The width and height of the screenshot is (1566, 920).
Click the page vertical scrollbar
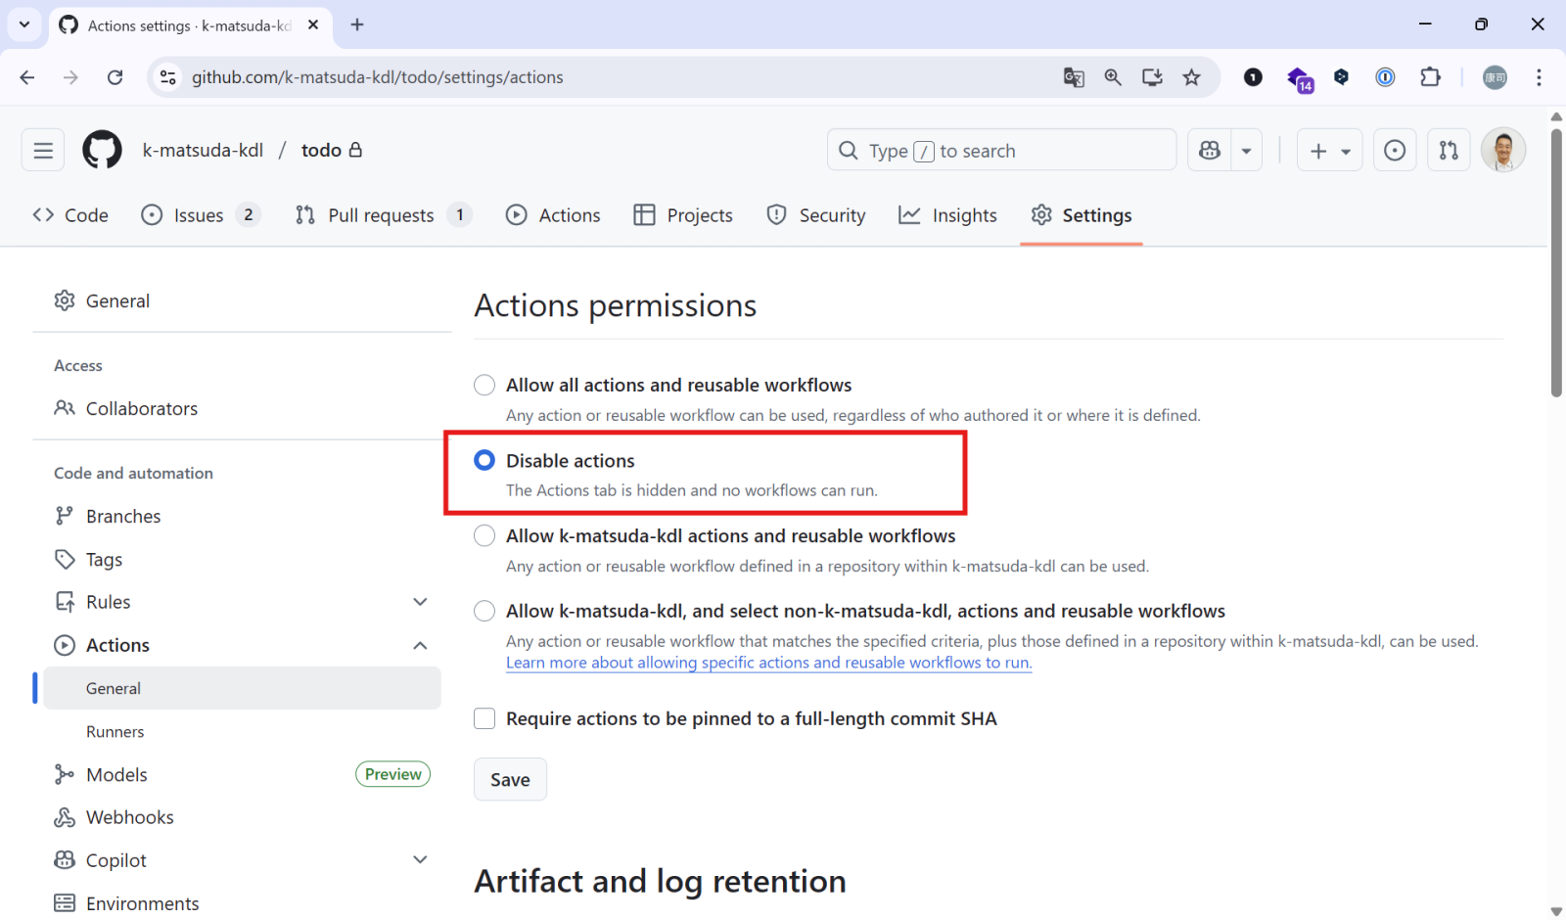pos(1556,264)
